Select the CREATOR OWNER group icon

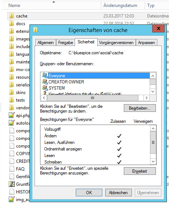pyautogui.click(x=45, y=82)
